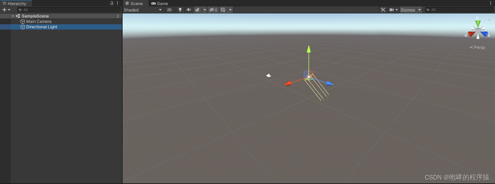Viewport: 495px width, 184px height.
Task: Click the Unity scene icon beside SampleScene
Action: pos(18,16)
